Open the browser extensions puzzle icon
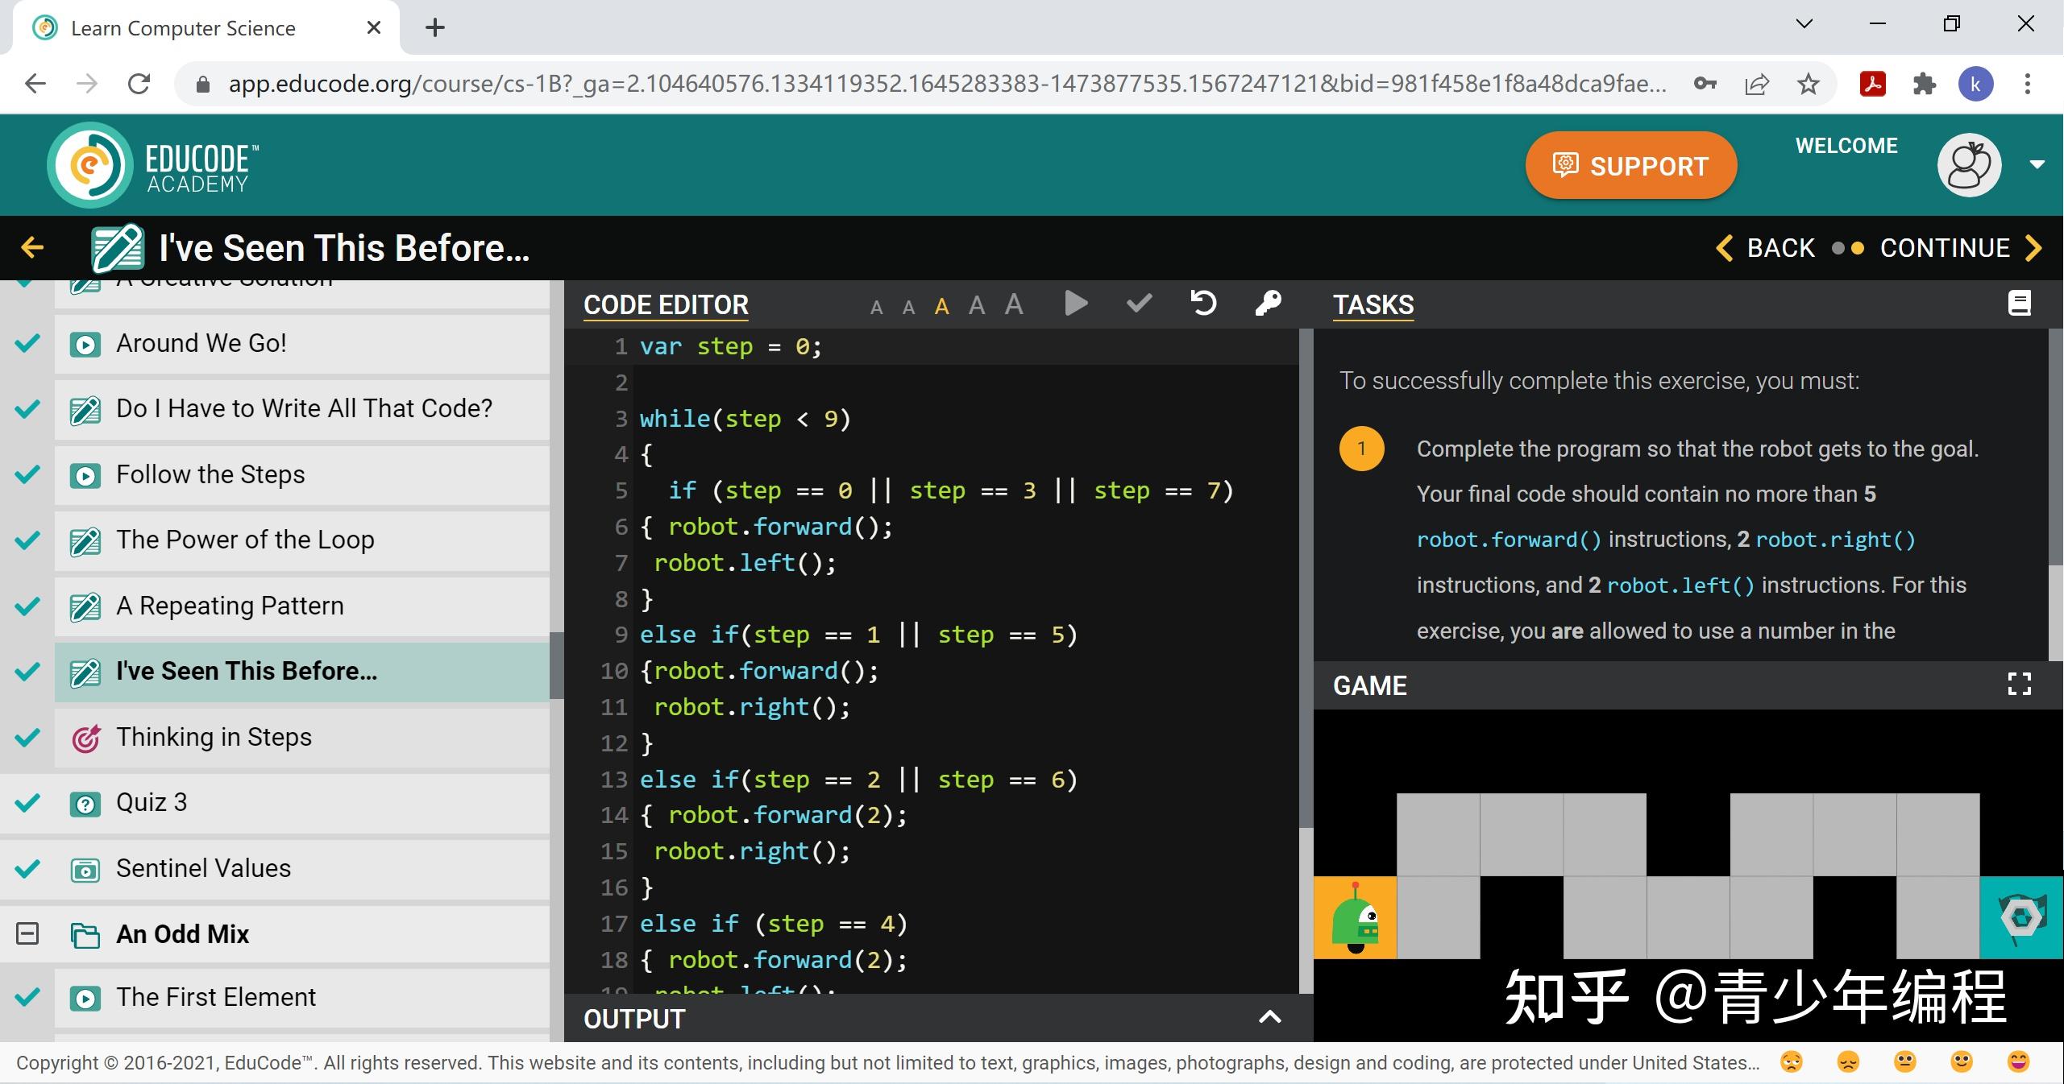The width and height of the screenshot is (2064, 1084). [1924, 84]
